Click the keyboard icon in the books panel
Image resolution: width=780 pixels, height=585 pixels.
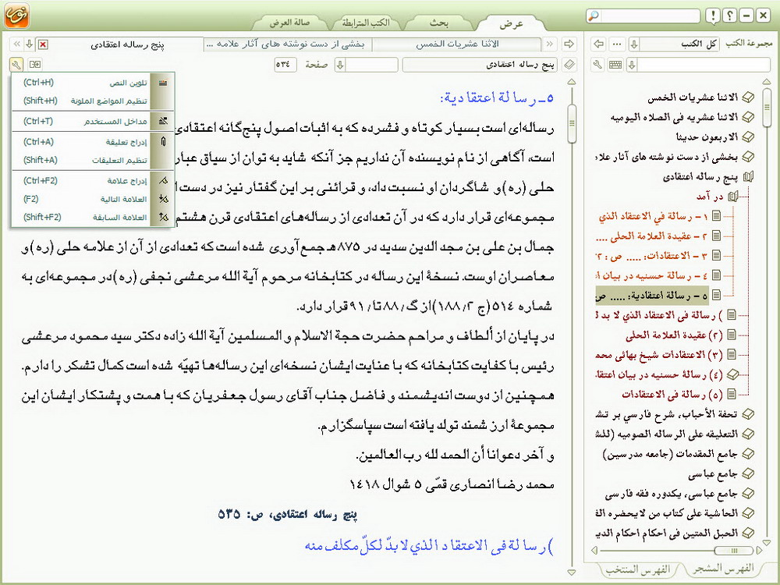coord(615,65)
